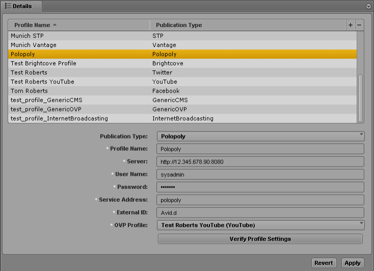Open the Details panel options menu arrow
The image size is (374, 271).
click(x=368, y=6)
